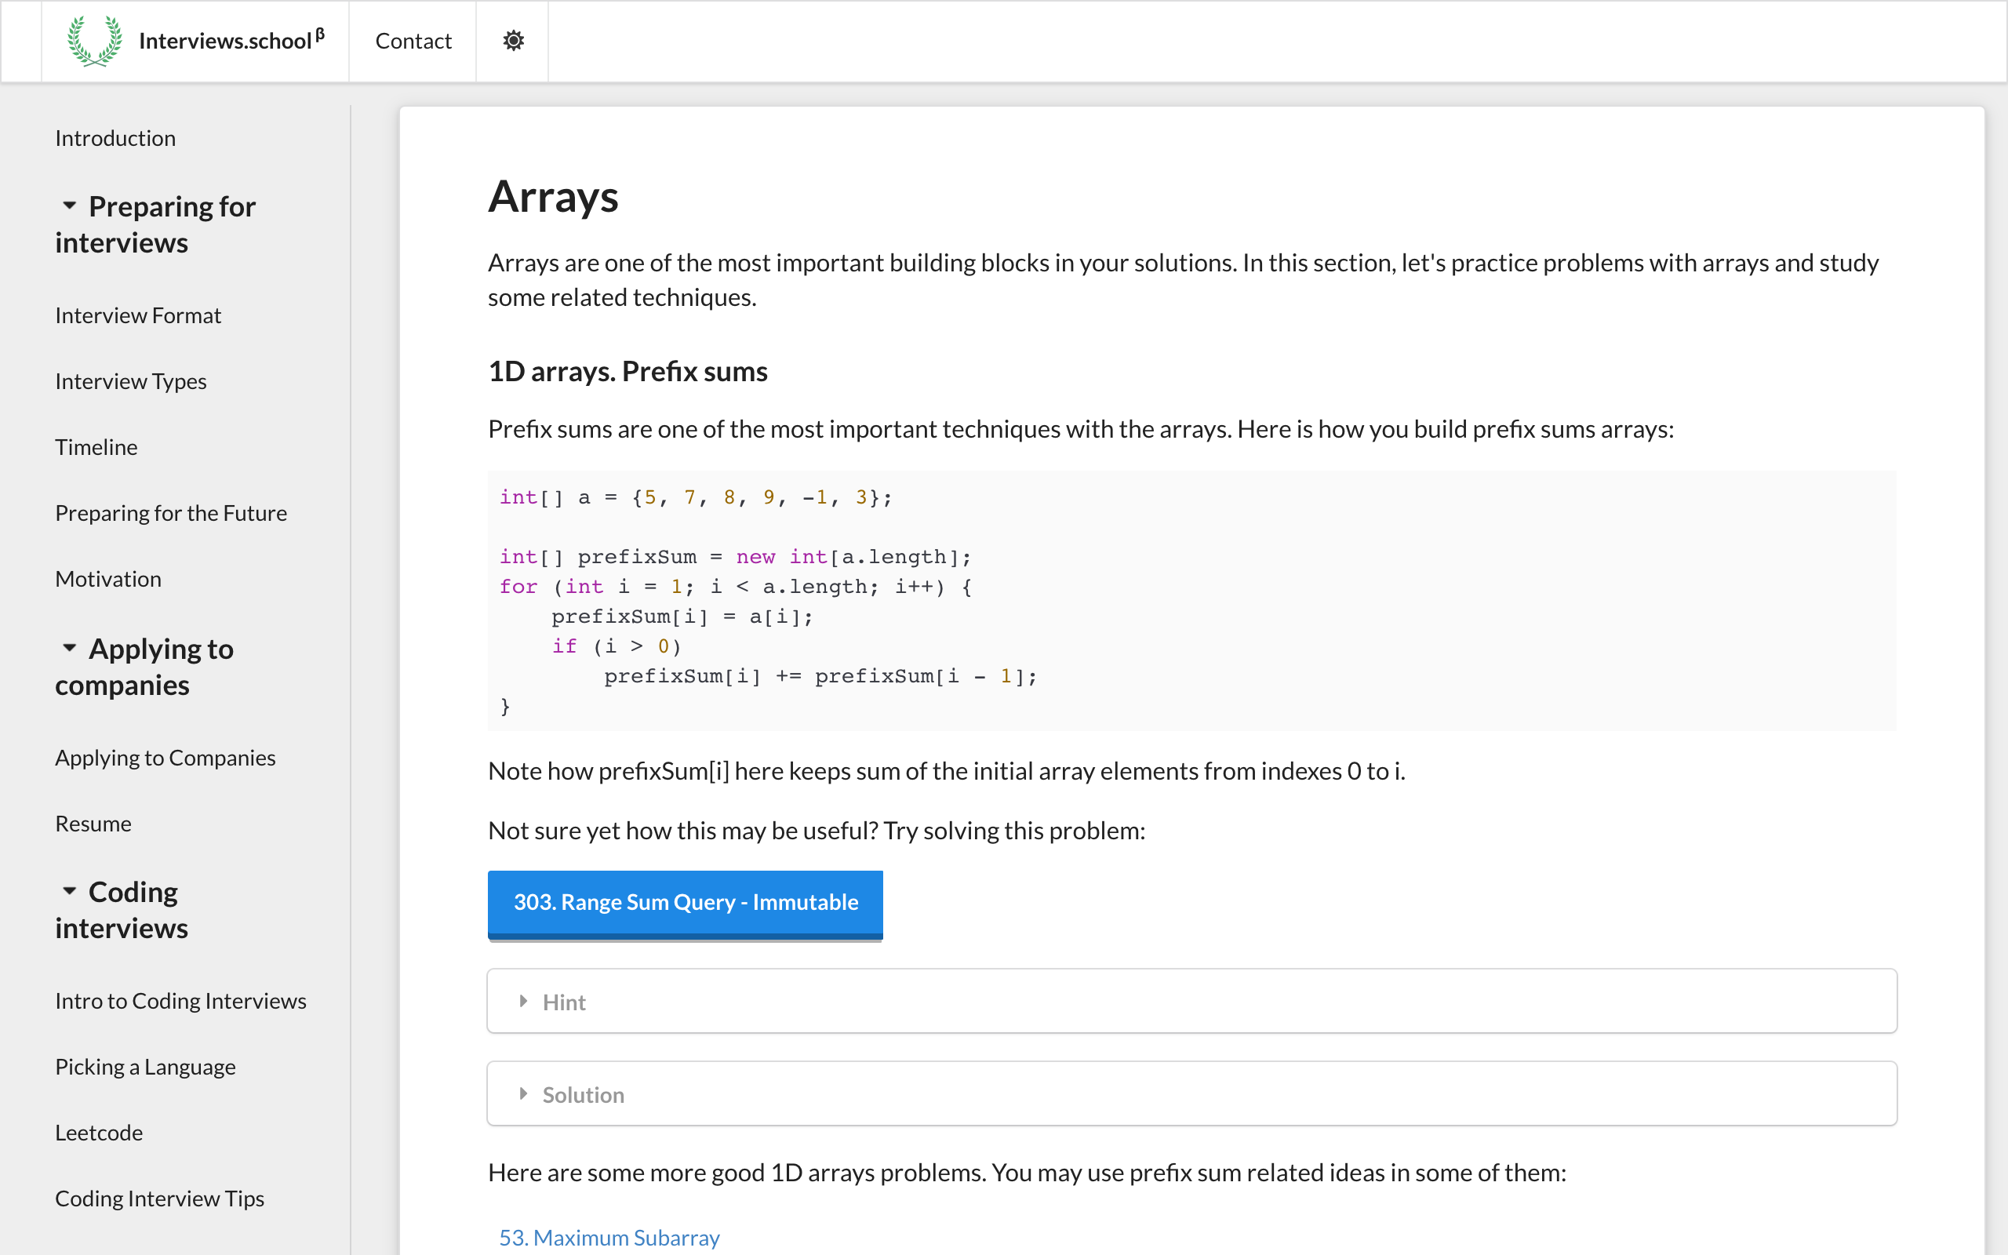Click the laurel wreath logo icon
Viewport: 2008px width, 1255px height.
point(94,41)
